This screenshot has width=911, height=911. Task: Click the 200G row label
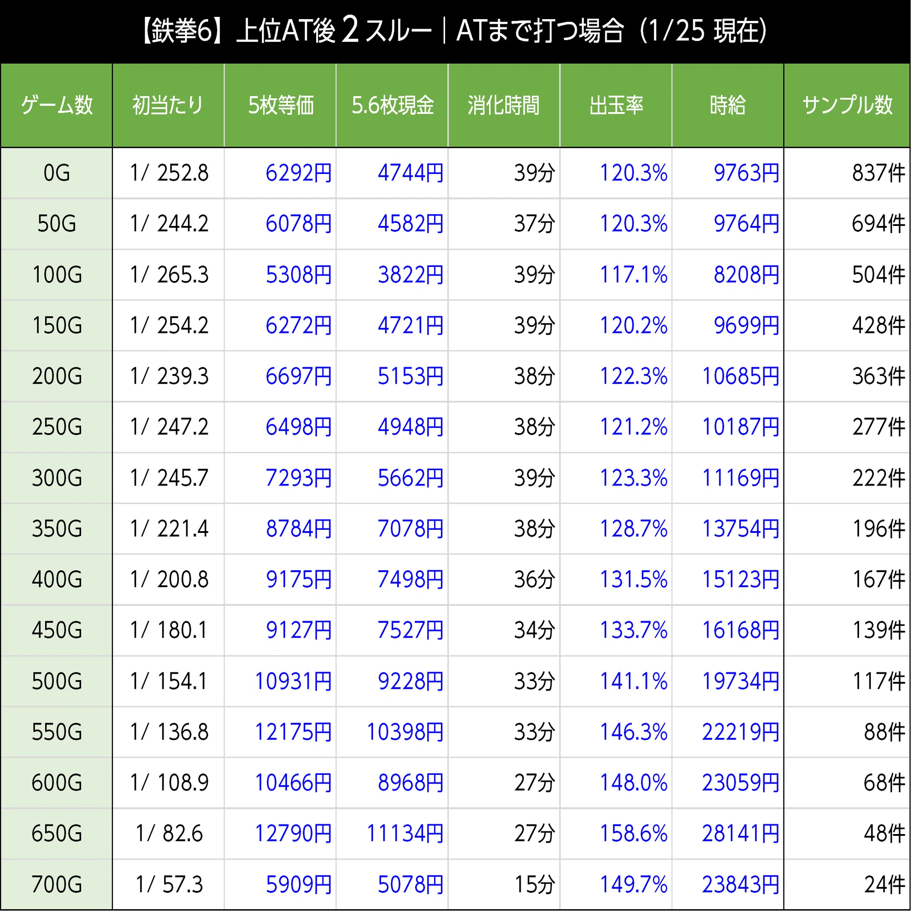click(x=56, y=377)
